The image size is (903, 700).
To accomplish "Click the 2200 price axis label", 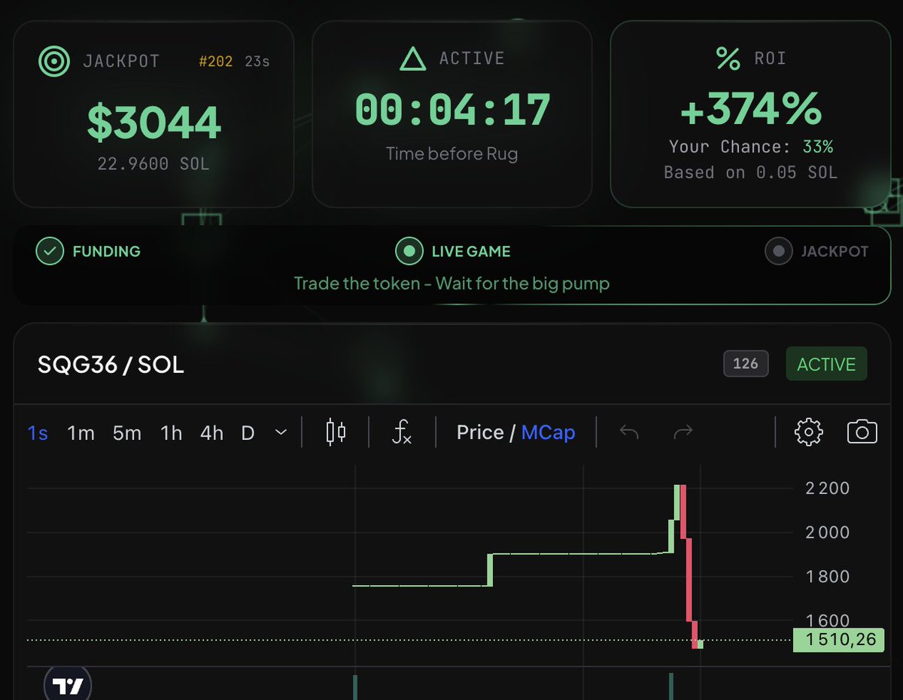I will tap(827, 489).
